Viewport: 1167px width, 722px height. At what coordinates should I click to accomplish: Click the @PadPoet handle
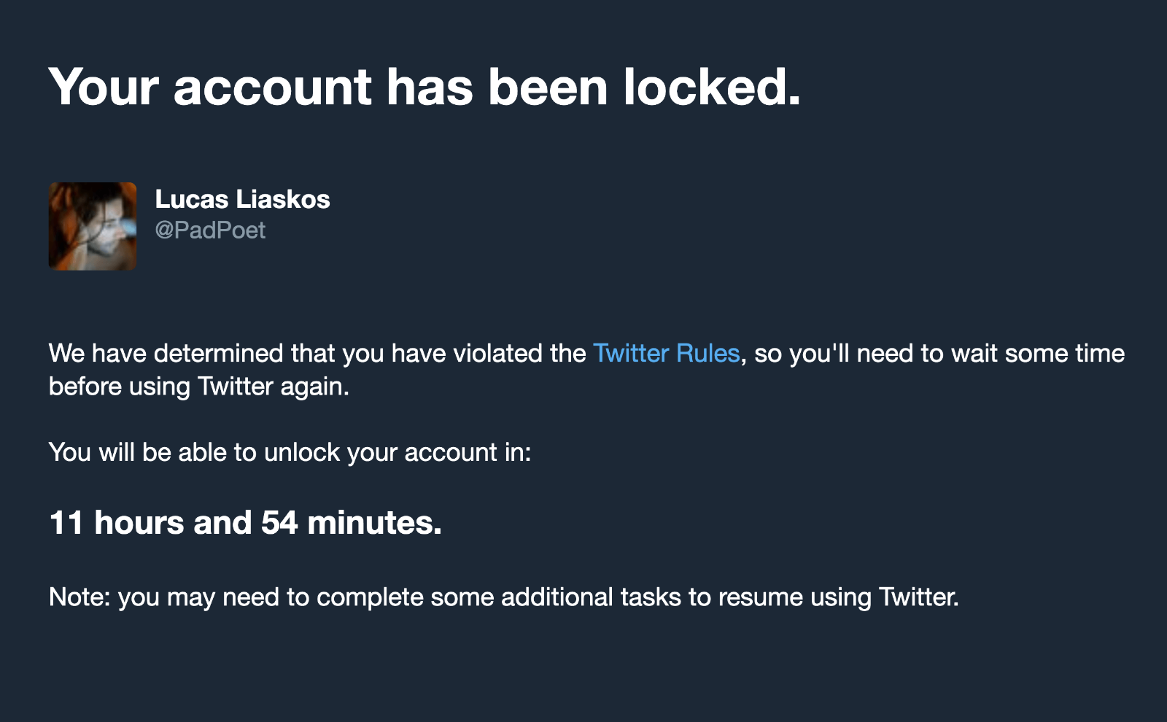(210, 230)
